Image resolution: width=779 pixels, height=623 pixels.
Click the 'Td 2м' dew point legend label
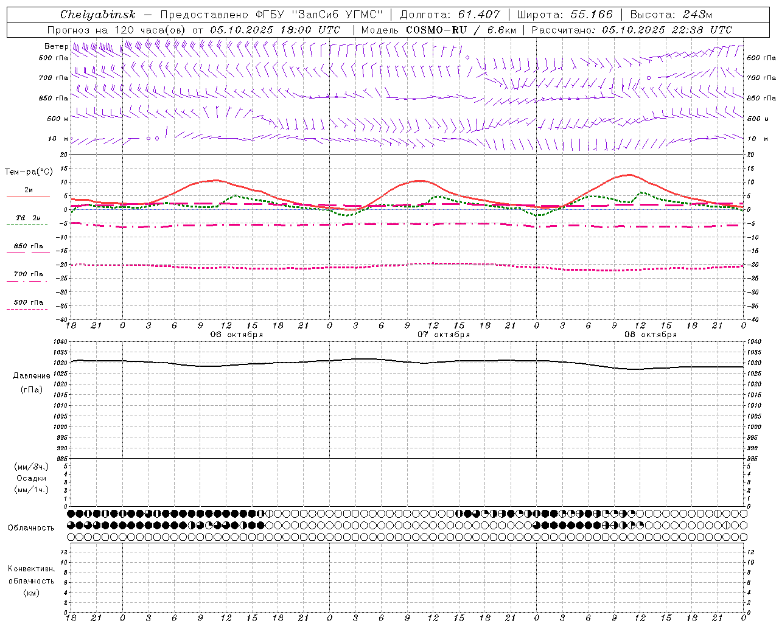[x=28, y=218]
